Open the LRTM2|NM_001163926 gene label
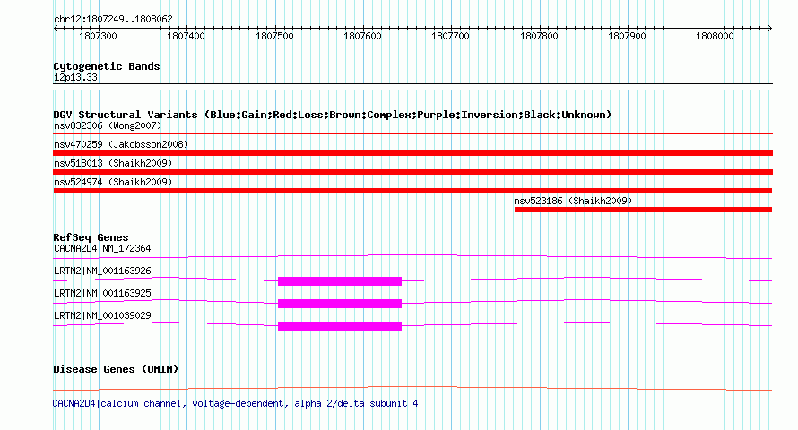This screenshot has height=430, width=798. (x=102, y=271)
